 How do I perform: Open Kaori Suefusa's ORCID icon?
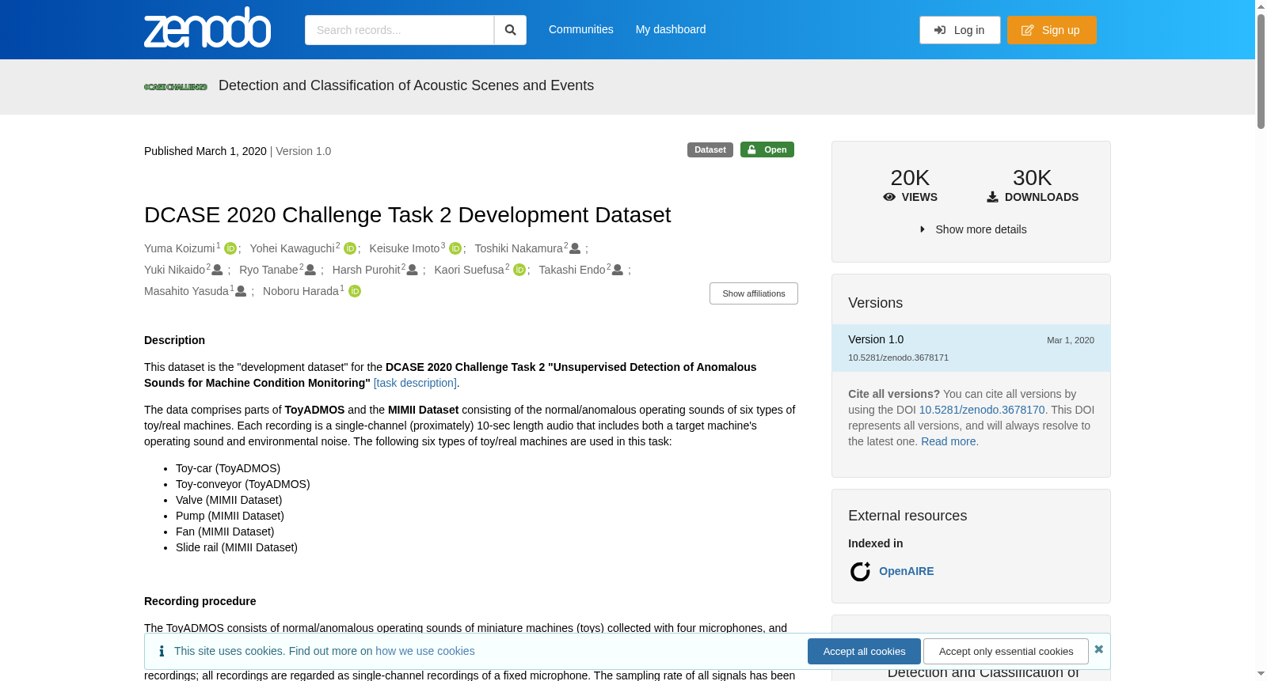[519, 270]
